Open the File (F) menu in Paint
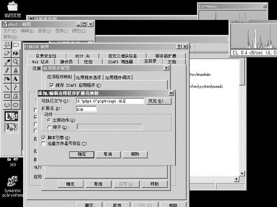Screen dimensions: 277x207 10,31
